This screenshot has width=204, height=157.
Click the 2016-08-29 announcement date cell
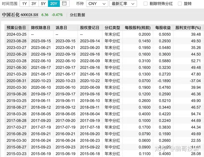(x=16, y=134)
